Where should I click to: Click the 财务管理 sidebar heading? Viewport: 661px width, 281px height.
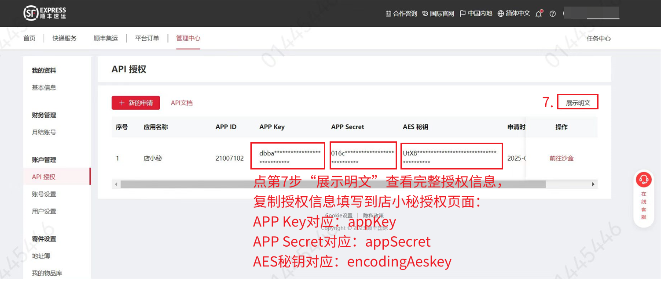[x=44, y=115]
